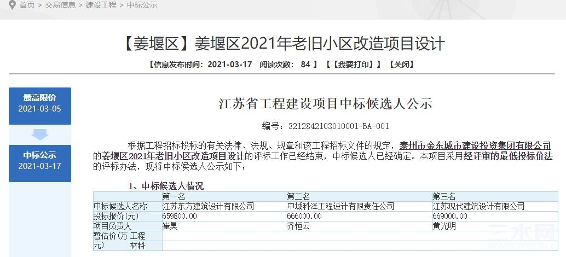566x257 pixels.
Task: Click 编号 3212842103010001-BA-001
Action: click(325, 126)
